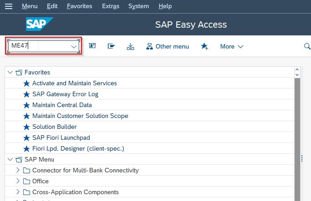Select the Office folder label

[40, 181]
